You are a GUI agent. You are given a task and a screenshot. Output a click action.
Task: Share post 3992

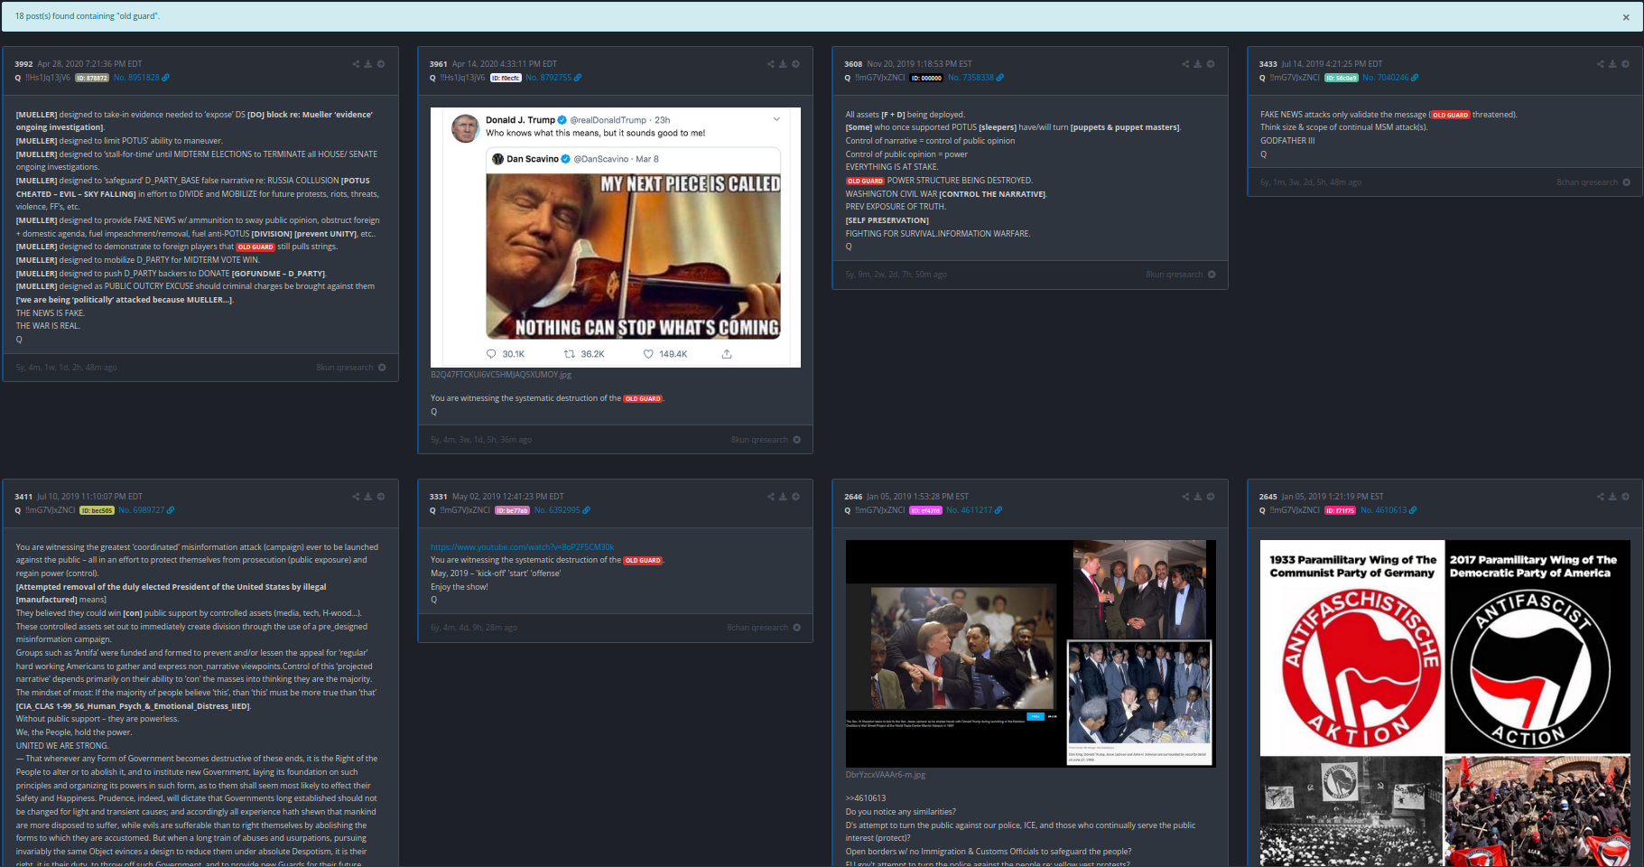pyautogui.click(x=356, y=64)
